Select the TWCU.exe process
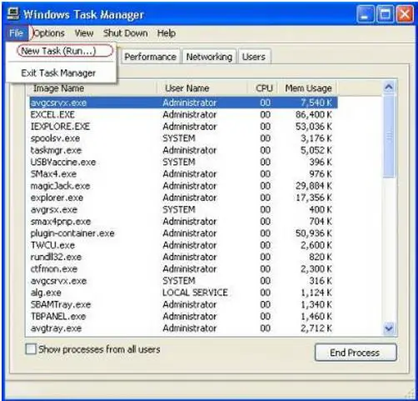This screenshot has height=401, width=418. [x=183, y=245]
